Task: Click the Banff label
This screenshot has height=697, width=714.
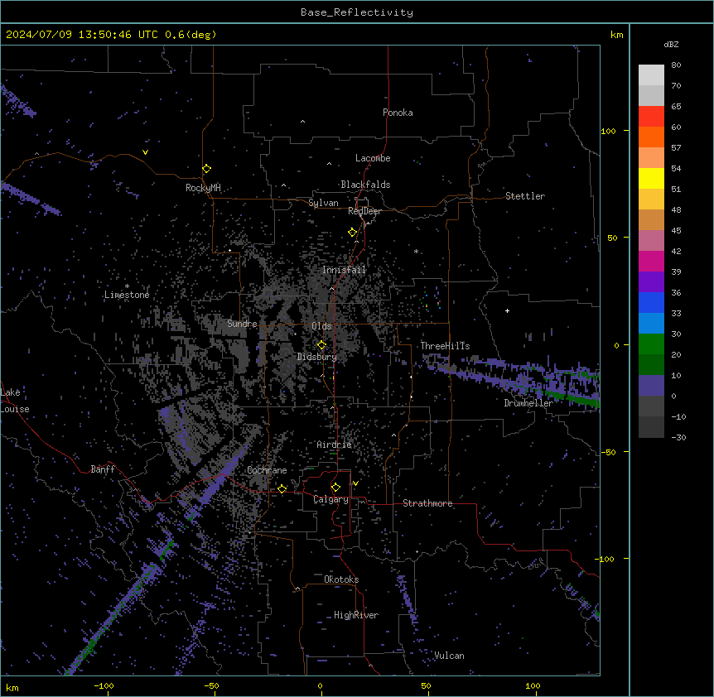Action: (x=103, y=469)
